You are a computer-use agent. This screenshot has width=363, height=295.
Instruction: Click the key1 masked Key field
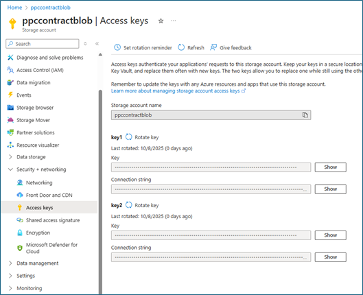pyautogui.click(x=211, y=167)
